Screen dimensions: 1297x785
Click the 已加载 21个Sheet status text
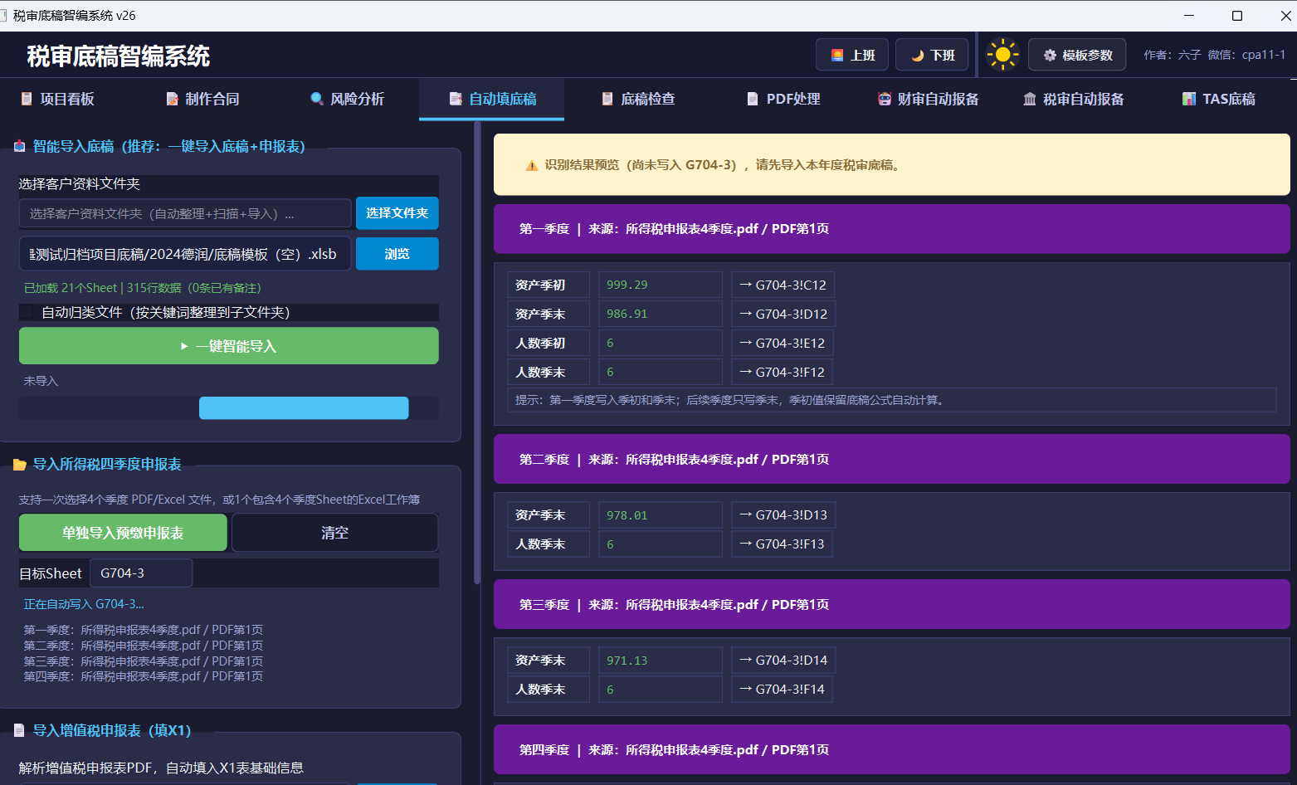click(x=142, y=288)
